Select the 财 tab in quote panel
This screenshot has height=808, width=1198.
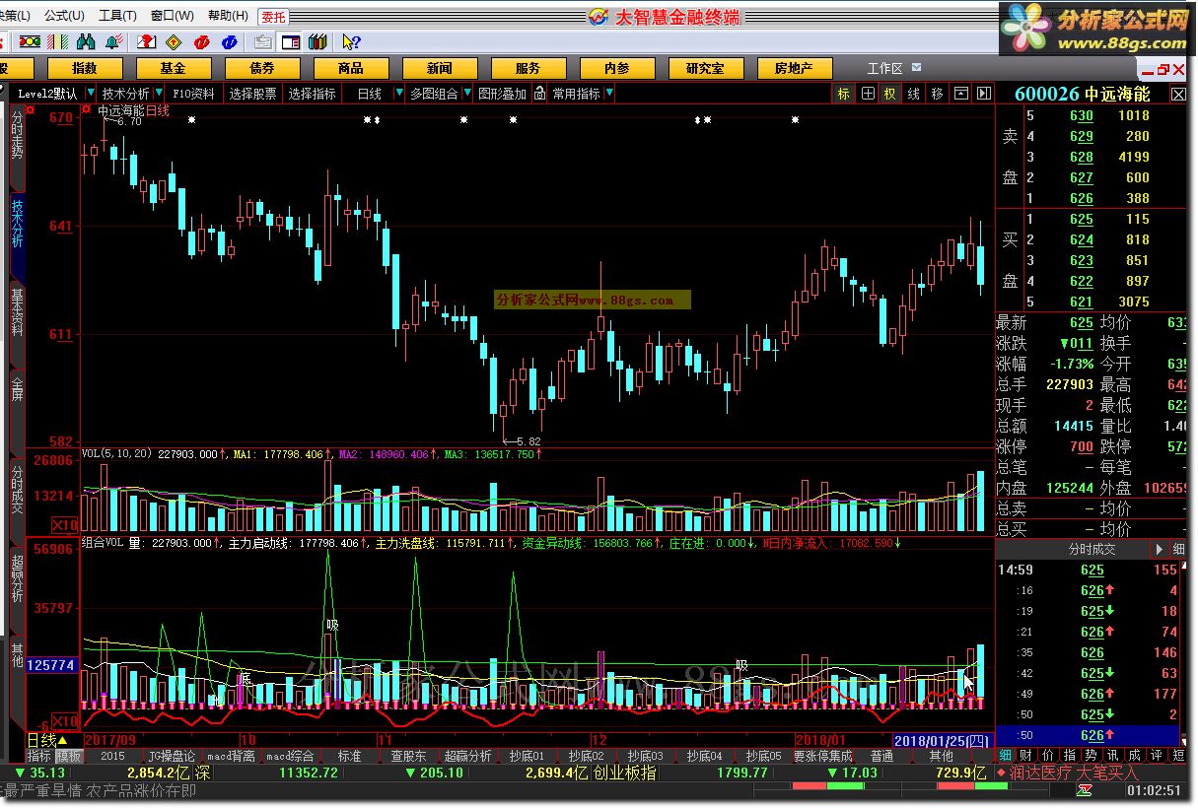point(1025,756)
